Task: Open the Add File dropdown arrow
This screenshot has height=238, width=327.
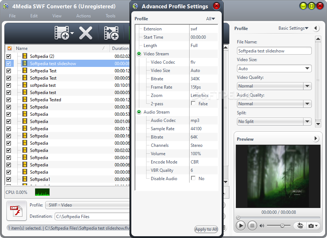Action: click(x=72, y=33)
